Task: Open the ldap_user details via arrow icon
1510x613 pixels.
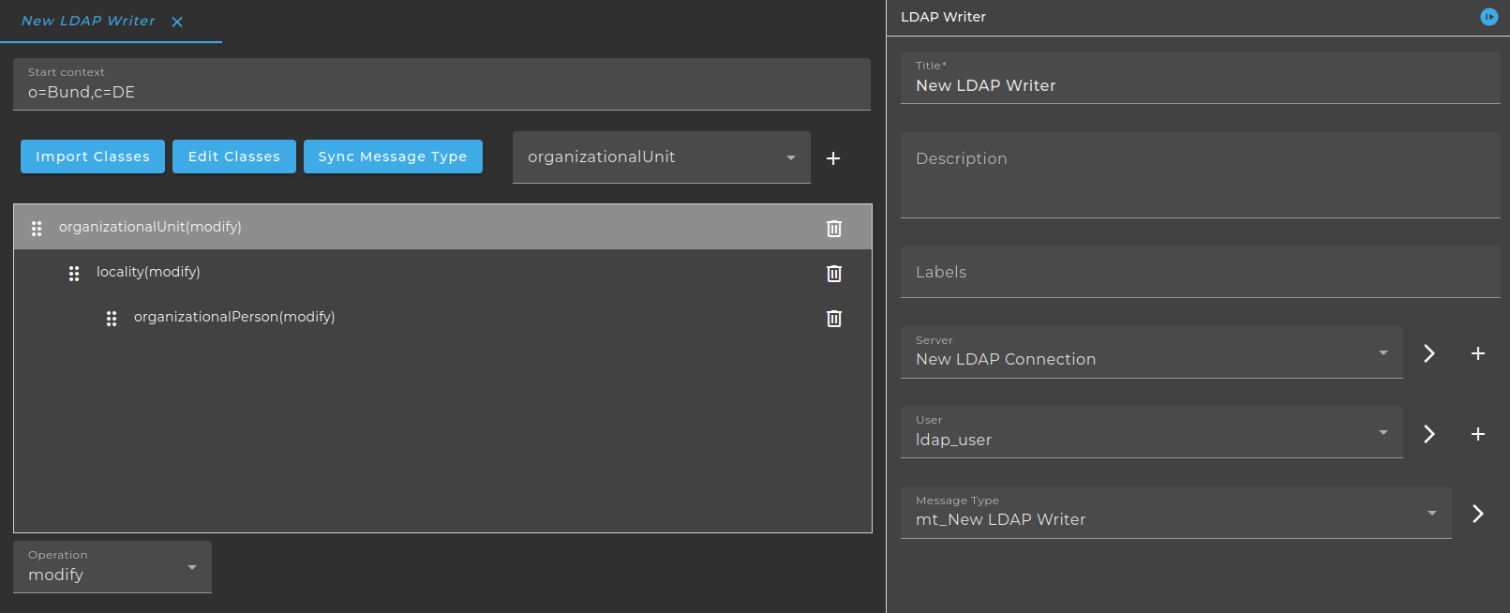Action: [x=1429, y=434]
